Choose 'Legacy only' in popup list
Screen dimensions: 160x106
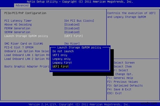pos(61,59)
